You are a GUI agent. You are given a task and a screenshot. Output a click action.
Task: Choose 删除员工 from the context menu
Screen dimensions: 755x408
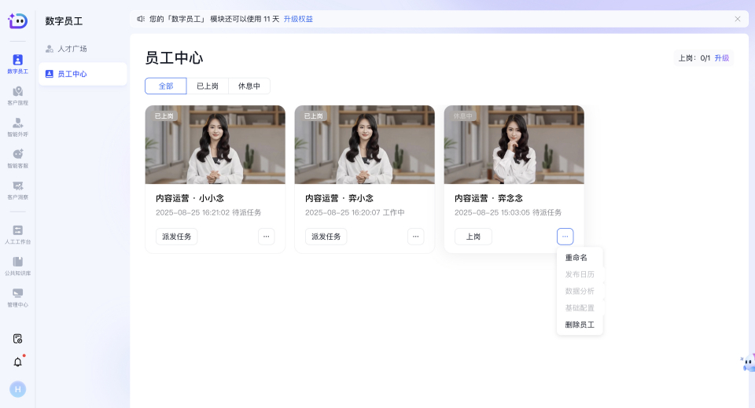pyautogui.click(x=580, y=325)
